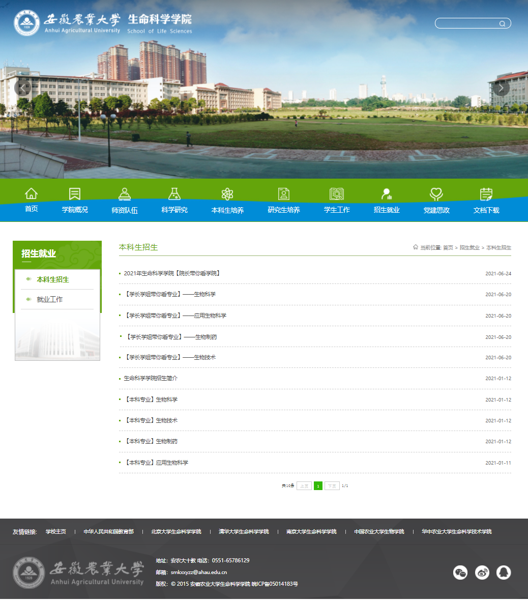This screenshot has width=528, height=600.
Task: Click the home icon above 首页
Action: pos(32,194)
